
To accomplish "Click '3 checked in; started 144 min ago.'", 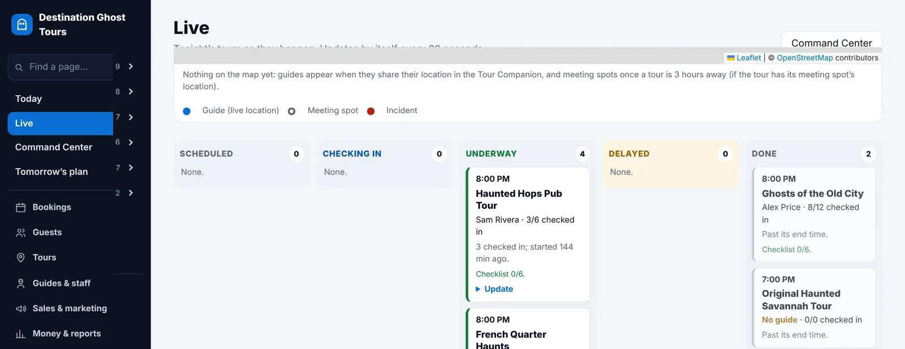I will (524, 253).
